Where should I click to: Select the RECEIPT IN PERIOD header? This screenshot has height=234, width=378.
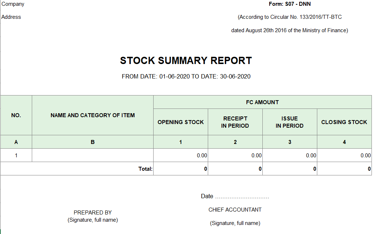(x=235, y=122)
